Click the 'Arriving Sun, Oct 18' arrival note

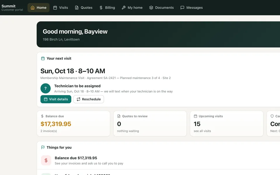[113, 91]
